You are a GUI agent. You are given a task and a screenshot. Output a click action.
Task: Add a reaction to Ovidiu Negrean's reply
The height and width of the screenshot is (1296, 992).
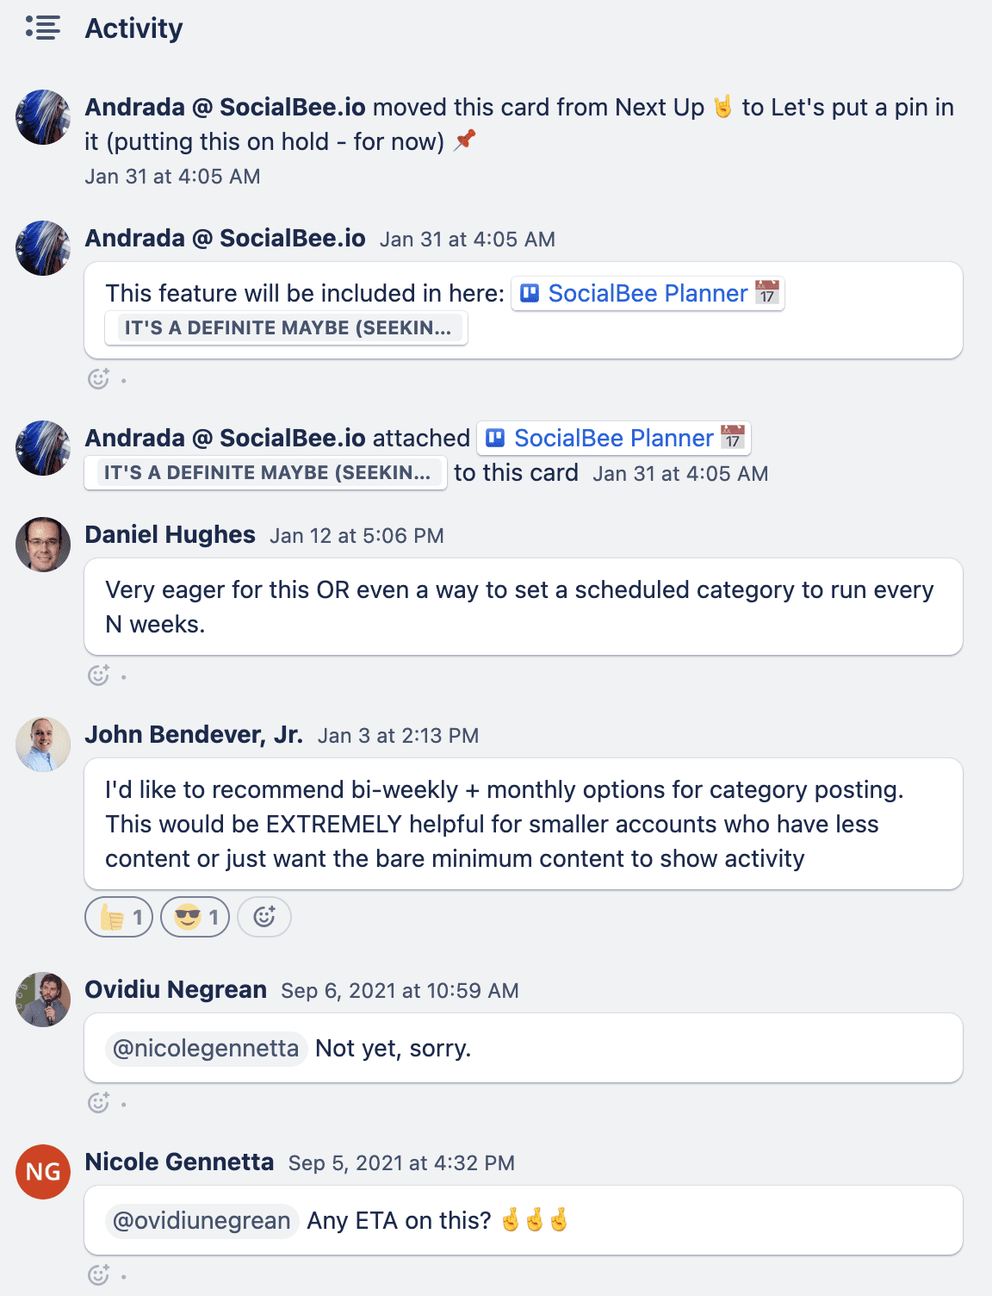coord(101,1102)
